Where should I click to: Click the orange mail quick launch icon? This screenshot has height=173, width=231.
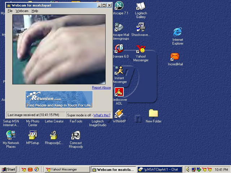(x=30, y=170)
